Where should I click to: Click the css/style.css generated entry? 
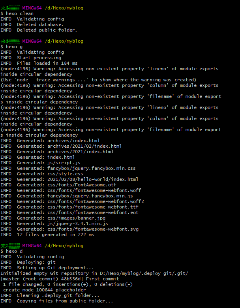[x=65, y=174]
